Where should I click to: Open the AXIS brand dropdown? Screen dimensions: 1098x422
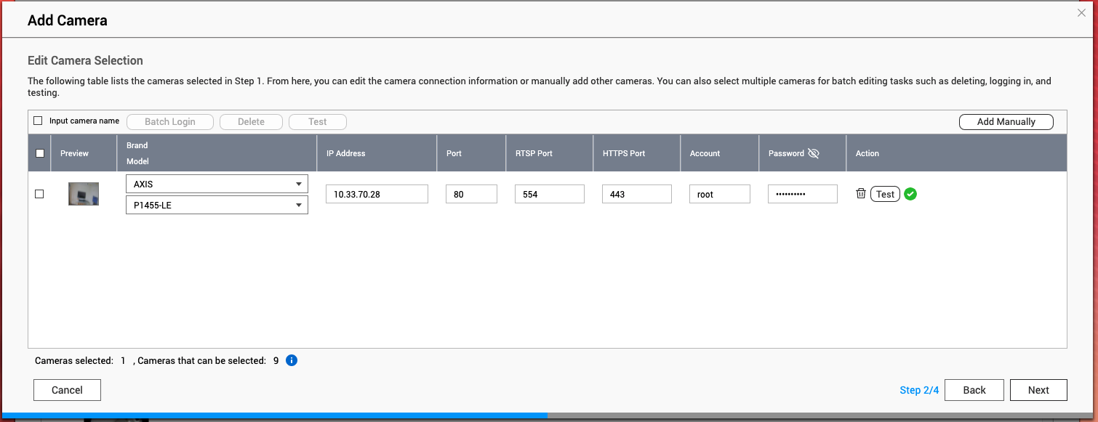point(217,184)
